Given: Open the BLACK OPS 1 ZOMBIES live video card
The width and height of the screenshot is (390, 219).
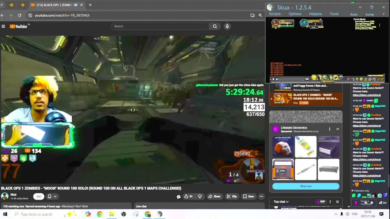Looking at the screenshot, I should click(x=306, y=99).
